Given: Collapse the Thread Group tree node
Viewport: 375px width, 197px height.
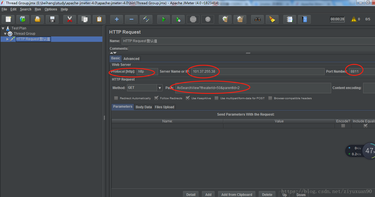Looking at the screenshot, I should pyautogui.click(x=5, y=34).
